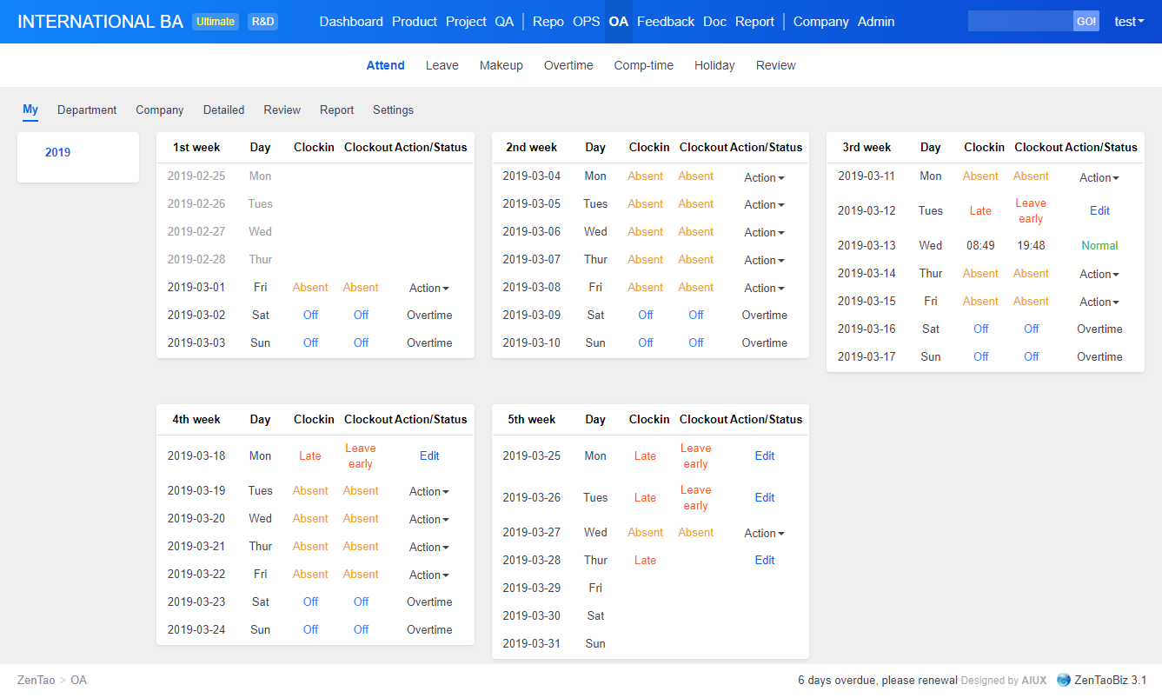Open Action dropdown for 2019-03-01

429,288
